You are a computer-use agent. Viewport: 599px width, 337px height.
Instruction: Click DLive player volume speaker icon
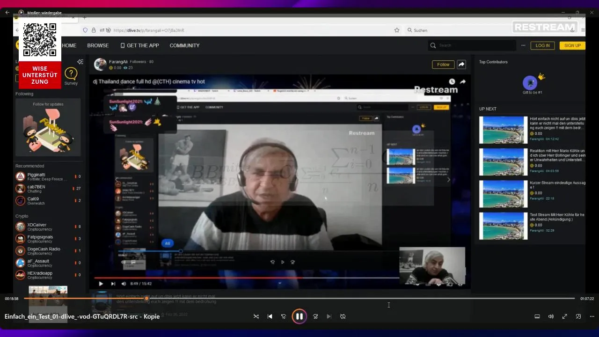pos(124,284)
